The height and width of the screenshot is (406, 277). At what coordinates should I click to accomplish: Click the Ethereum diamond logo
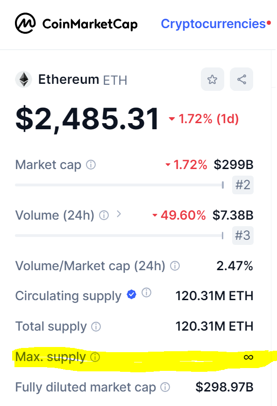[x=23, y=79]
